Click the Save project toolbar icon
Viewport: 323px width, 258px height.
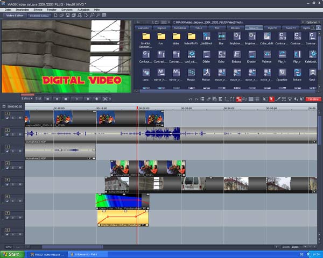[67, 15]
